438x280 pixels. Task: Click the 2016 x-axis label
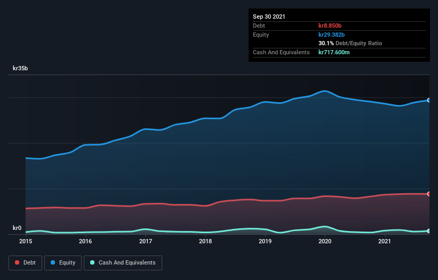point(85,241)
